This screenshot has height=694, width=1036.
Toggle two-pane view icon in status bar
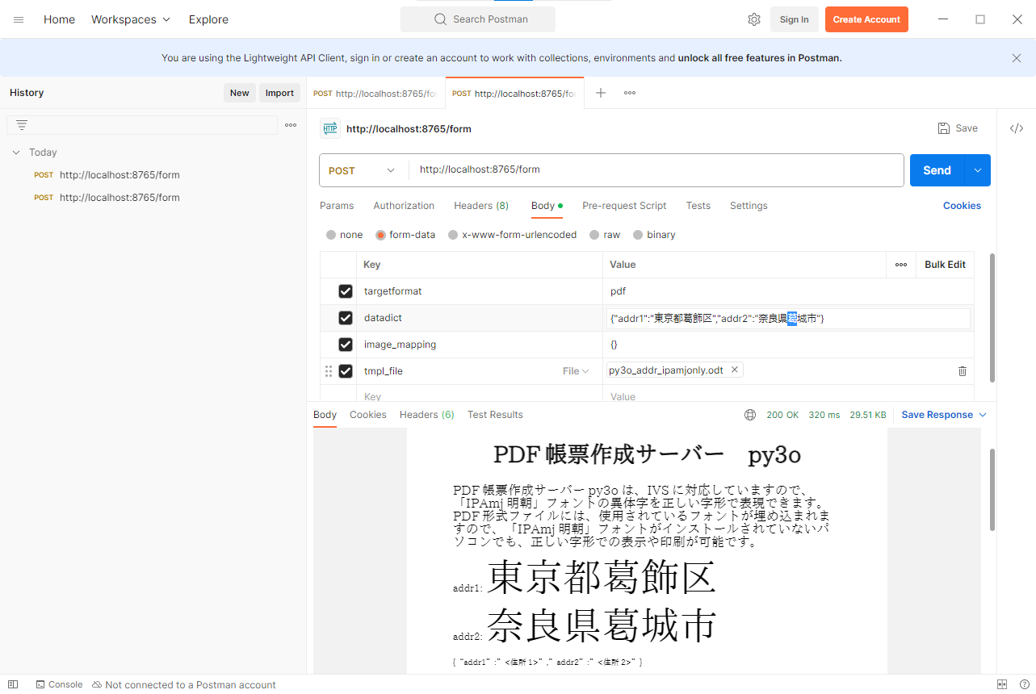point(1002,684)
